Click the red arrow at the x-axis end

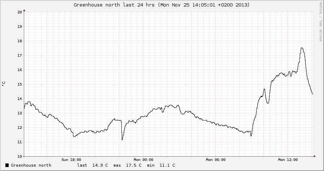tap(315, 156)
